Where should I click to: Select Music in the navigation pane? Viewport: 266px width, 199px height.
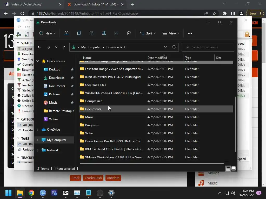(x=53, y=103)
